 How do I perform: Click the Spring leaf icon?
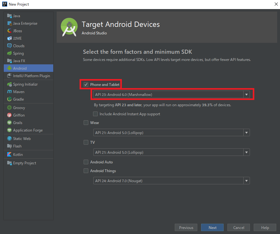(9, 53)
